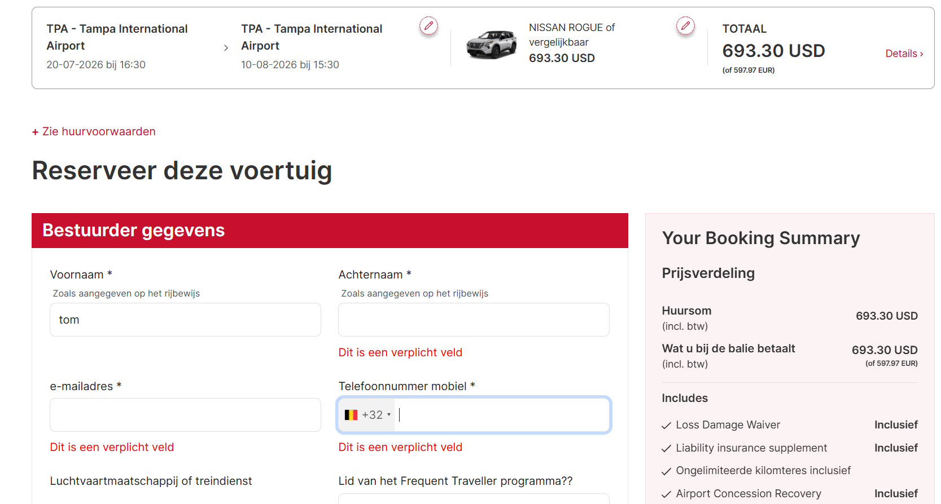Expand Zie huurvoorwaarden rental conditions
The width and height of the screenshot is (941, 504).
coord(94,131)
